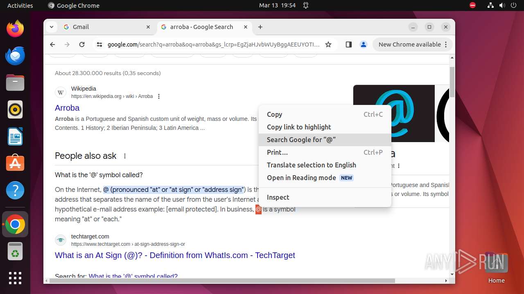524x294 pixels.
Task: Click the results count text 'About 28.300.000 results'
Action: 108,73
